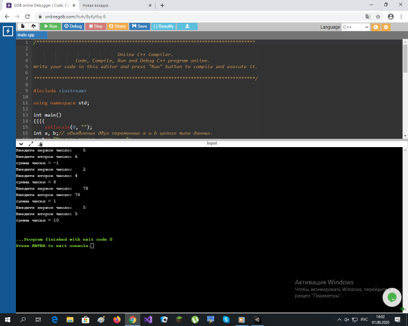Start debugging with the Debug button

pos(73,26)
